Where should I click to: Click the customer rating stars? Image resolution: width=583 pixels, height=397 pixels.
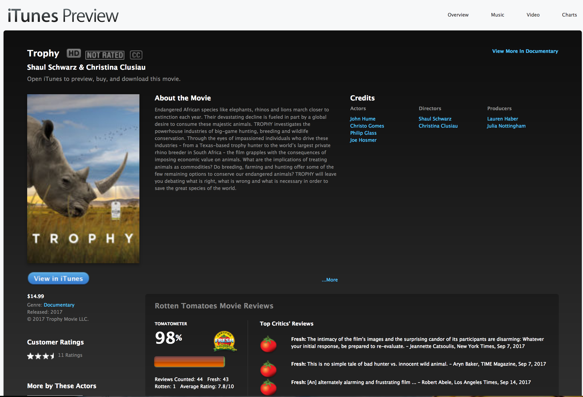coord(41,356)
